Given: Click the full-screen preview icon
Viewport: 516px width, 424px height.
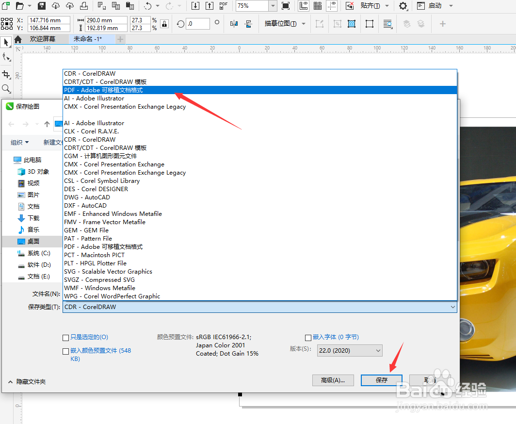Looking at the screenshot, I should 286,6.
